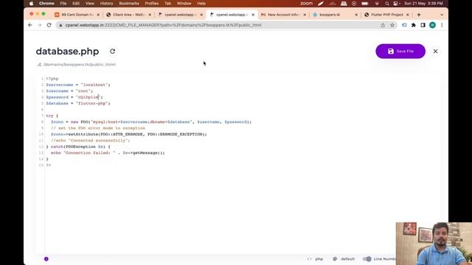The height and width of the screenshot is (265, 472).
Task: Open the Chrome side panel
Action: click(x=423, y=25)
